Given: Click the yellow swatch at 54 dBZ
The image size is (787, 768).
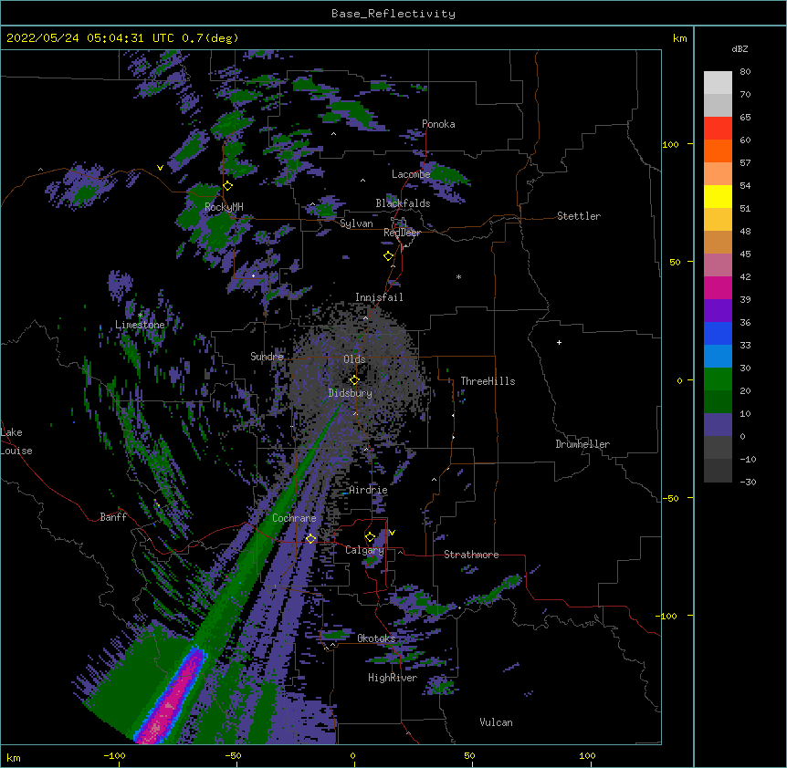Looking at the screenshot, I should coord(718,196).
